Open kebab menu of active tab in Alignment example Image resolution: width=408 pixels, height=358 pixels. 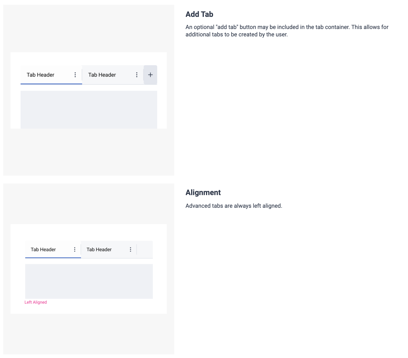click(x=75, y=249)
